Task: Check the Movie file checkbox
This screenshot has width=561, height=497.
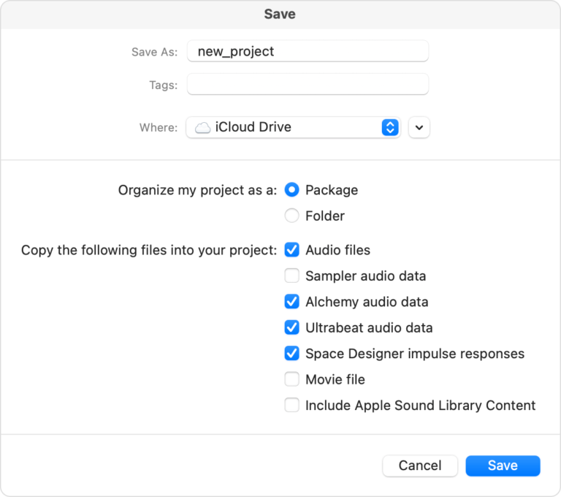Action: 292,379
